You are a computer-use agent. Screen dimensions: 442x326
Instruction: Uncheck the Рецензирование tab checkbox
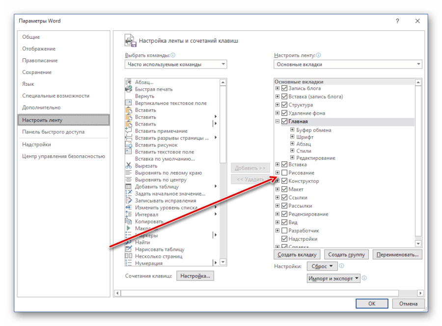point(284,214)
